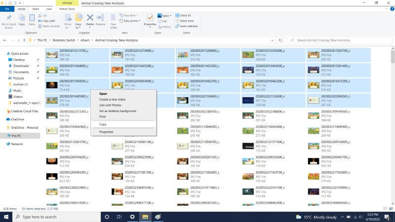The height and width of the screenshot is (222, 395).
Task: Open the Picture Tools tab
Action: tap(67, 9)
